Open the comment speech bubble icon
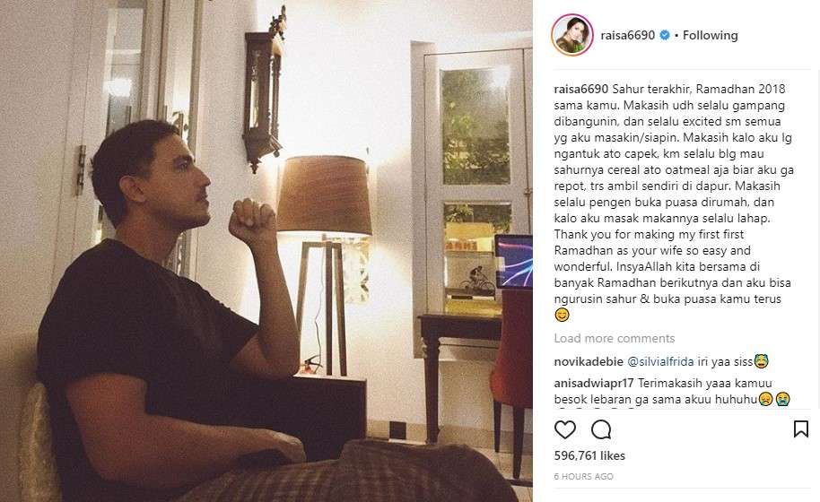Viewport: 820px width, 502px height. (x=601, y=429)
